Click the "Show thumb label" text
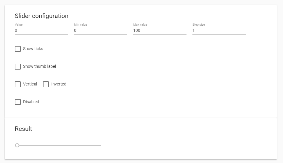283x163 pixels. pos(39,66)
